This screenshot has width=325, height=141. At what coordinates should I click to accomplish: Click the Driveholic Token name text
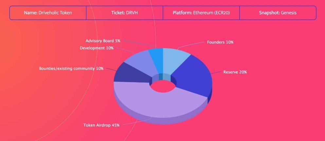click(x=55, y=13)
